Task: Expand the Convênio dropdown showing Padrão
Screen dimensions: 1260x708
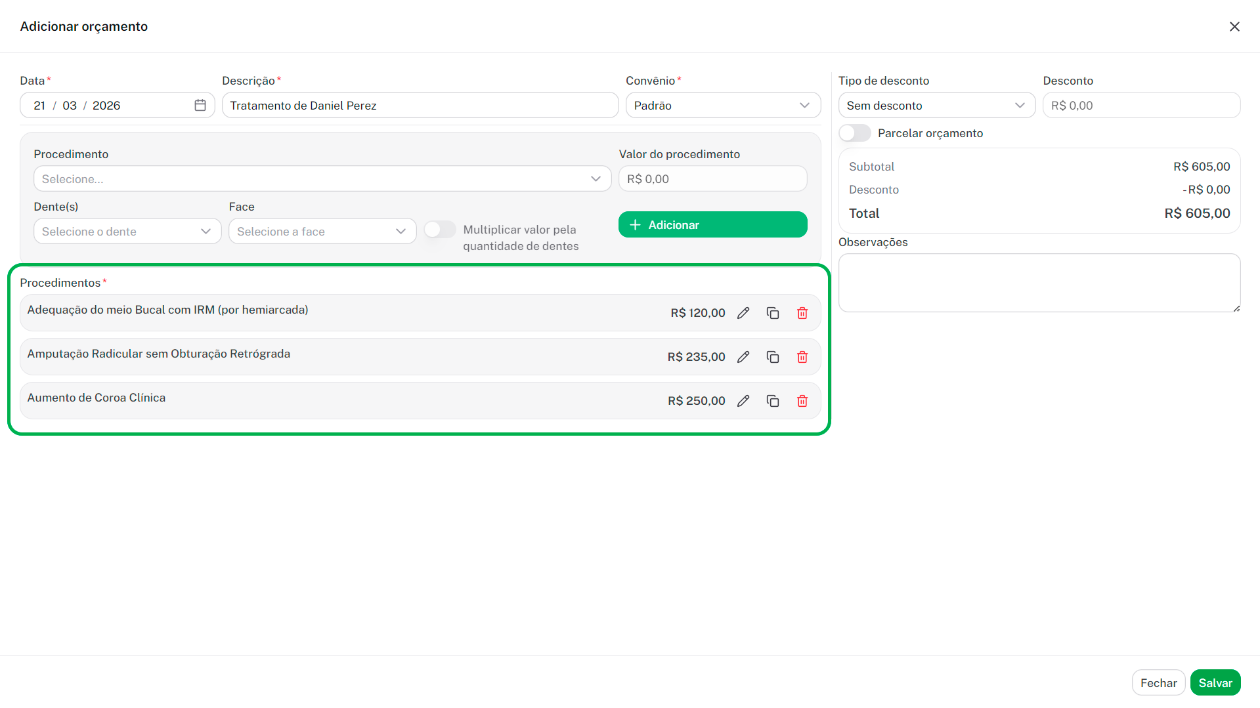Action: tap(722, 105)
